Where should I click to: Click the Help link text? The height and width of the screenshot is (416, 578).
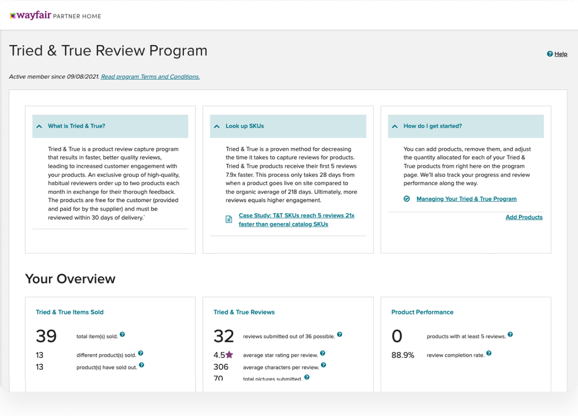pos(561,54)
